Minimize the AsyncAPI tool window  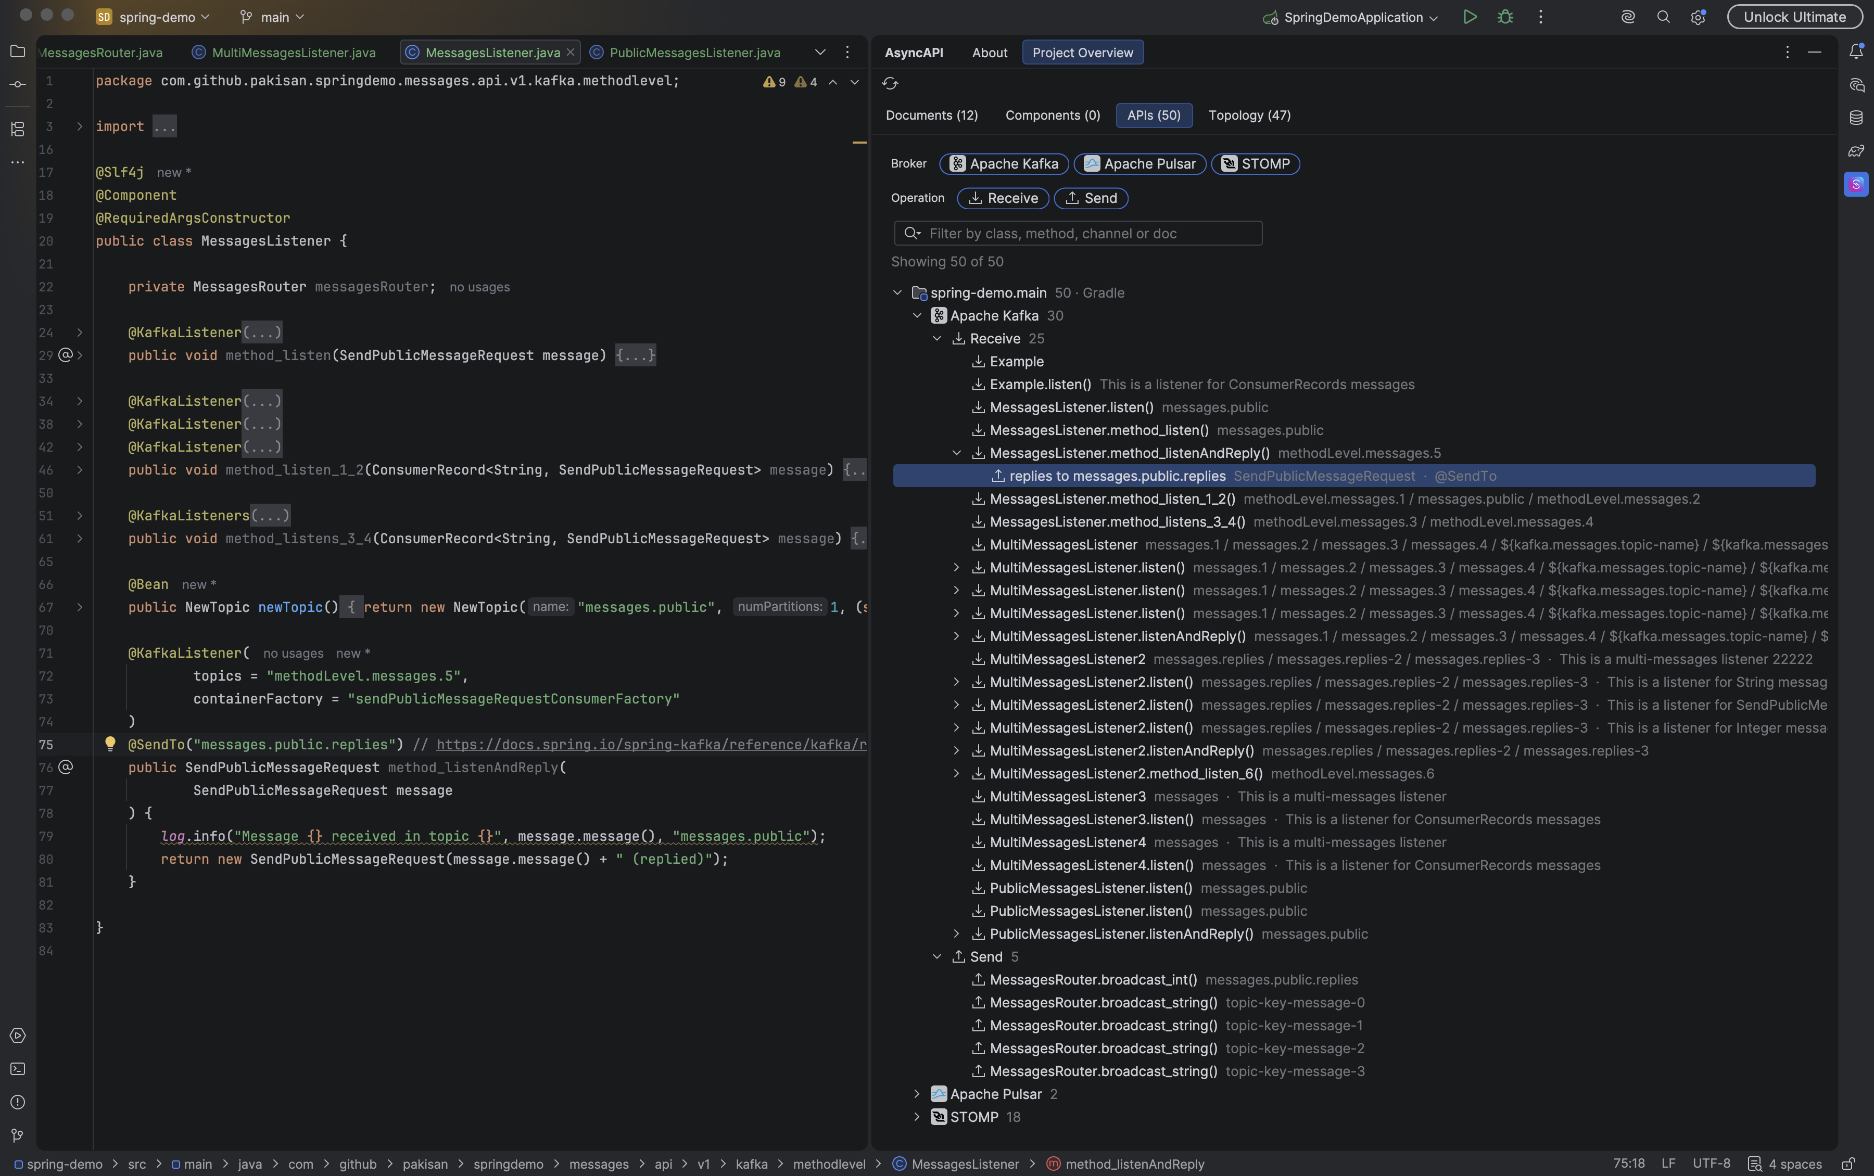[1814, 52]
